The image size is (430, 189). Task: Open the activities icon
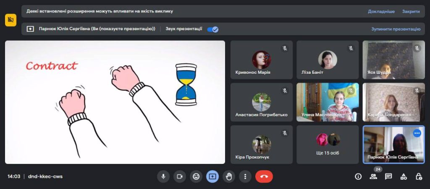(x=404, y=176)
